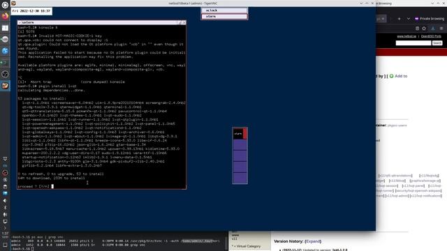Click the white document icon in dock
The image size is (447, 251).
[x=5, y=28]
